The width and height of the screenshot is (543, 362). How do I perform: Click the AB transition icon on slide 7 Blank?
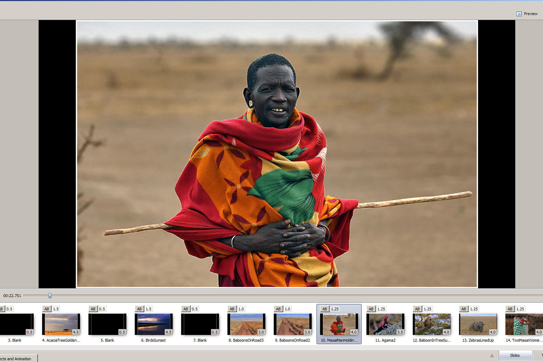(x=186, y=309)
